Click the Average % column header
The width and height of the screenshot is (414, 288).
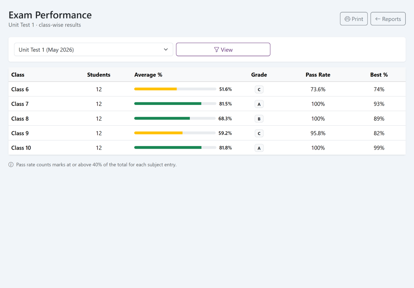coord(148,75)
